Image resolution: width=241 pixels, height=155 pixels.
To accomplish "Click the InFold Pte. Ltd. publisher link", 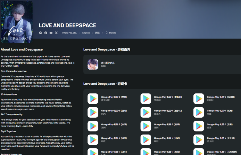I will [69, 33].
